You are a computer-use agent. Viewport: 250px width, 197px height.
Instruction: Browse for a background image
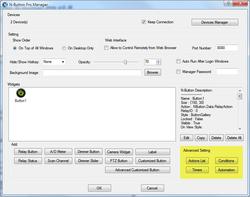[x=152, y=72]
